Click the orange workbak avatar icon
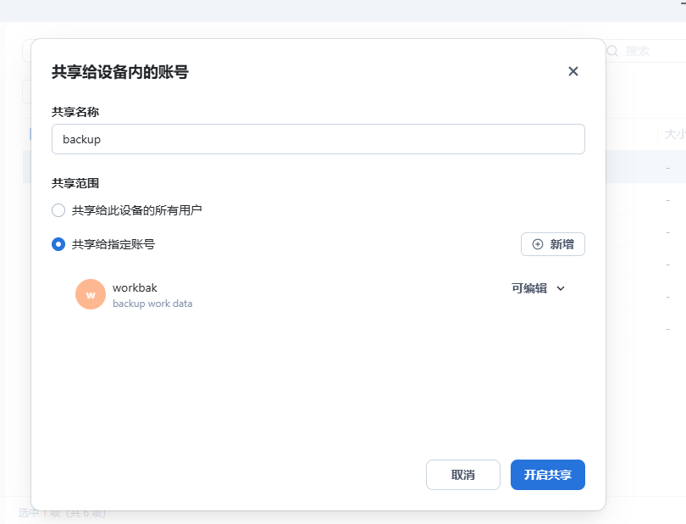 tap(91, 294)
